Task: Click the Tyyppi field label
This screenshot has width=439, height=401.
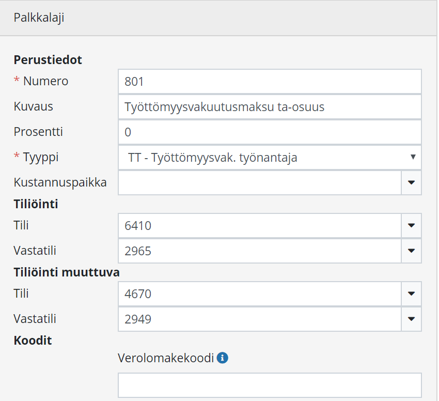Action: point(40,157)
